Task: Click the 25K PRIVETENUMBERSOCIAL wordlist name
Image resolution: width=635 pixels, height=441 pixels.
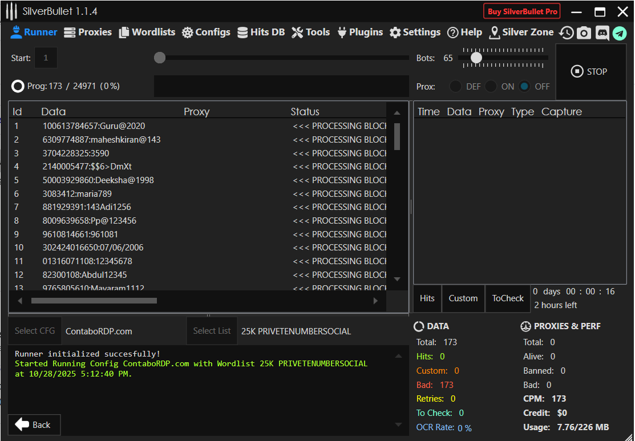Action: point(296,331)
